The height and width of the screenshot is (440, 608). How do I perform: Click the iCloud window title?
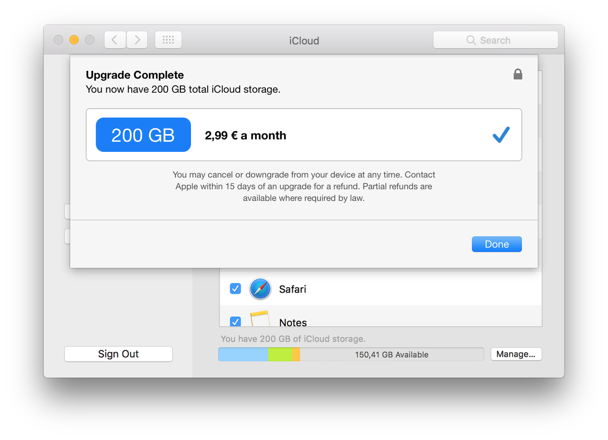[x=304, y=41]
